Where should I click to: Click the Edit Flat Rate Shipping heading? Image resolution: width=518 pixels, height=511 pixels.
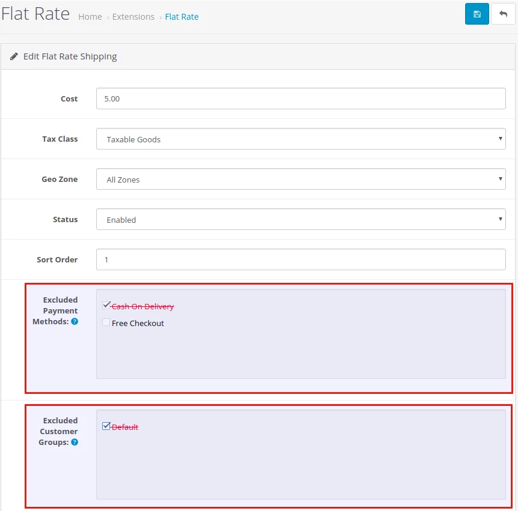(x=70, y=56)
